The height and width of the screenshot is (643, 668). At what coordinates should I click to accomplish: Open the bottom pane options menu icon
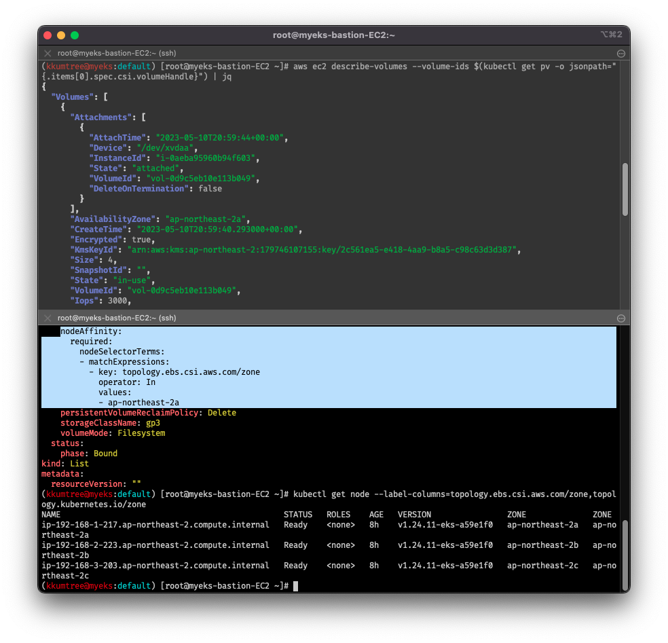point(621,318)
